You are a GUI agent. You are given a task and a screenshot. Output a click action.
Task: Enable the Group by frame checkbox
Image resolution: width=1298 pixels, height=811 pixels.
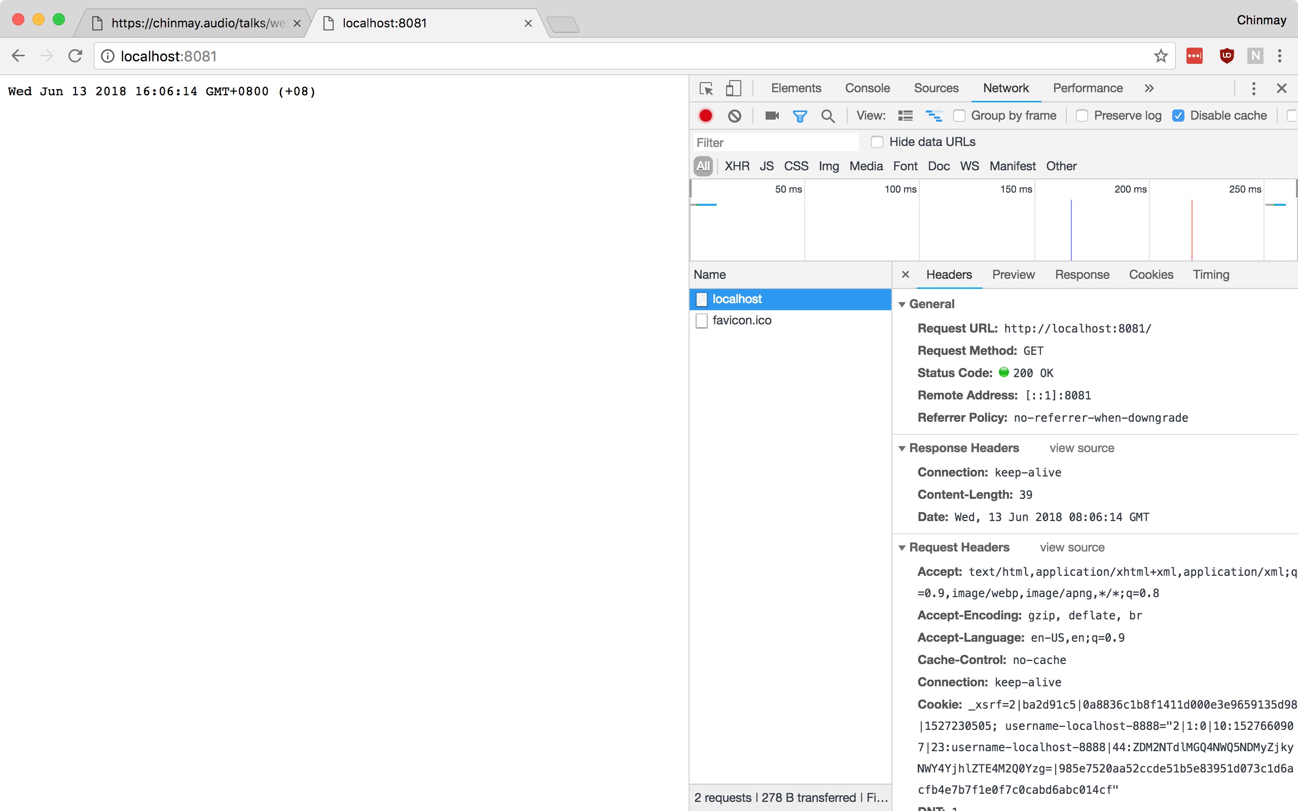point(959,116)
